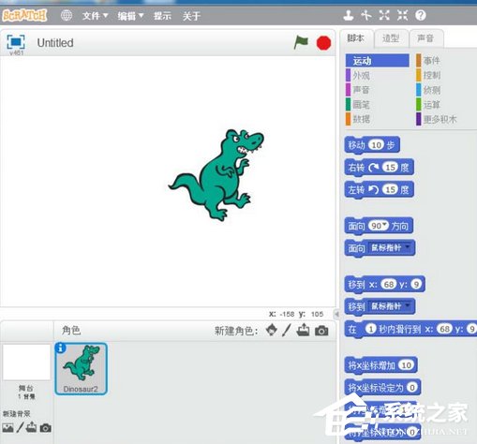Switch stage to full screen mode

tap(16, 41)
